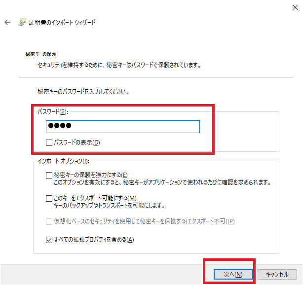Click the 証明書のインポート ウィザード title text
The width and height of the screenshot is (303, 285).
coord(62,22)
